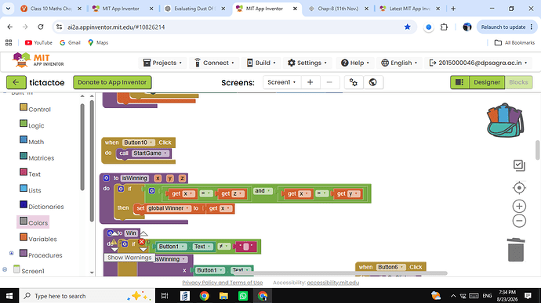The width and height of the screenshot is (541, 303).
Task: Select the Colors blocks drawer
Action: [x=38, y=222]
